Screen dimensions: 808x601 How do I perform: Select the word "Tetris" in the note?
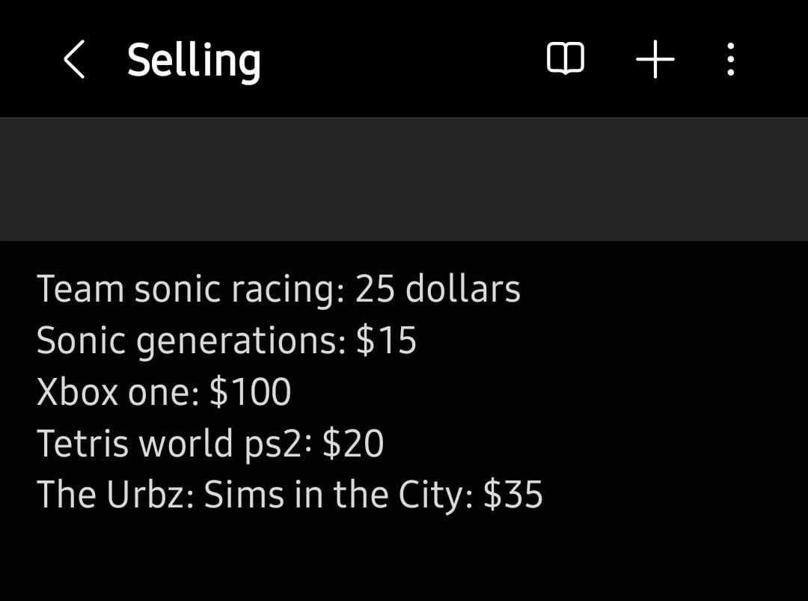pyautogui.click(x=82, y=444)
